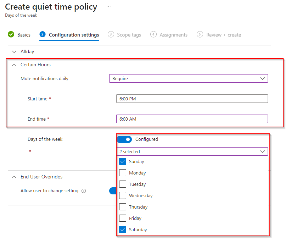Click the step 4 circle icon for Assignments
302x249 pixels.
point(153,34)
